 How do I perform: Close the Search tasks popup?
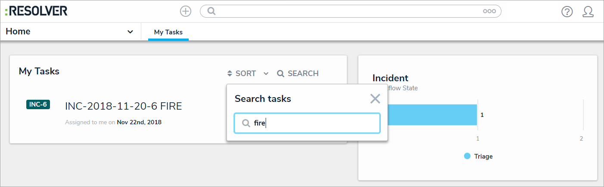point(375,99)
